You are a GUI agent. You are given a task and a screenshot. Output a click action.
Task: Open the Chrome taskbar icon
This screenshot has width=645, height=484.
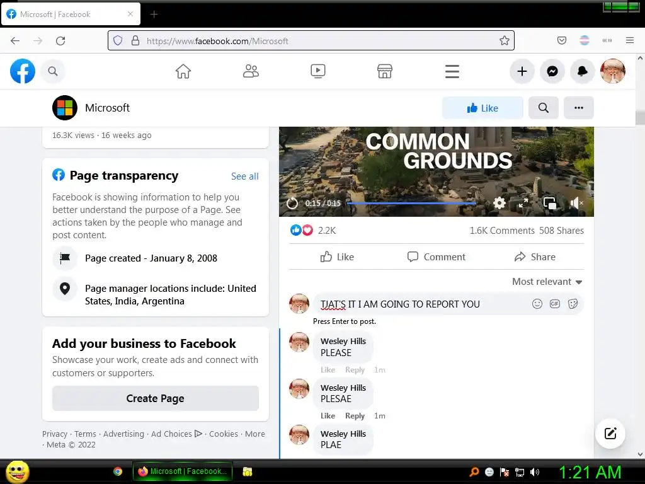click(x=118, y=471)
